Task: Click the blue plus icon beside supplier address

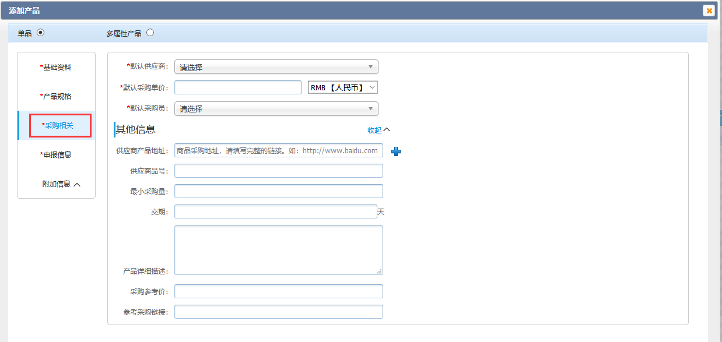Action: coord(396,151)
